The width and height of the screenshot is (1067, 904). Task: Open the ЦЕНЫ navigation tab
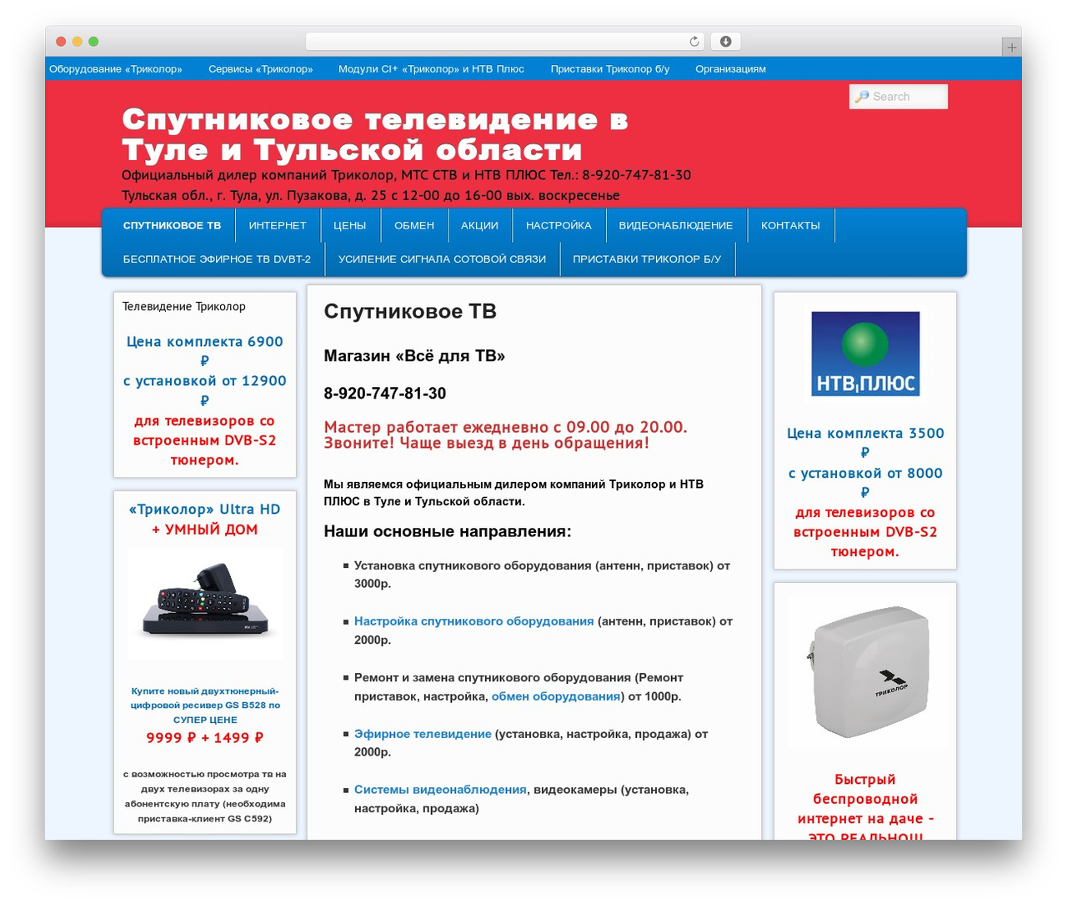coord(350,225)
